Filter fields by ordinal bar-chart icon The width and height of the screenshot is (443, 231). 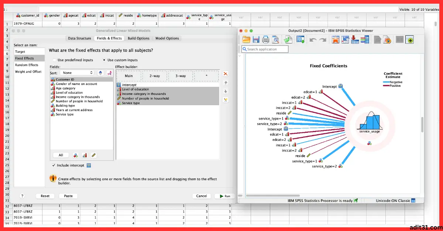tap(85, 155)
